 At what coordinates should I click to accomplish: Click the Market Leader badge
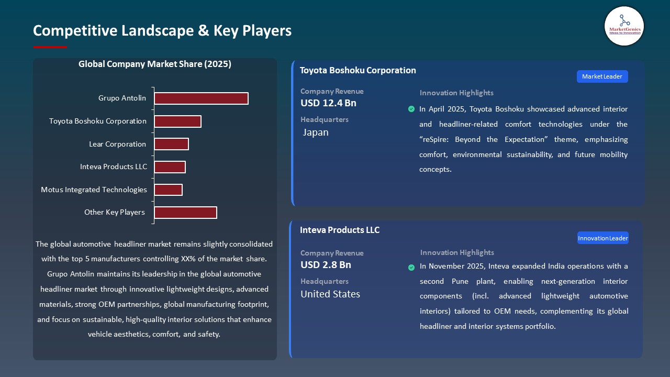tap(602, 76)
